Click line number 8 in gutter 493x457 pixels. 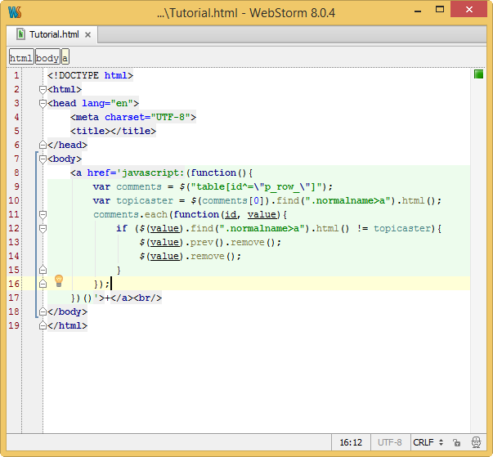[x=16, y=172]
